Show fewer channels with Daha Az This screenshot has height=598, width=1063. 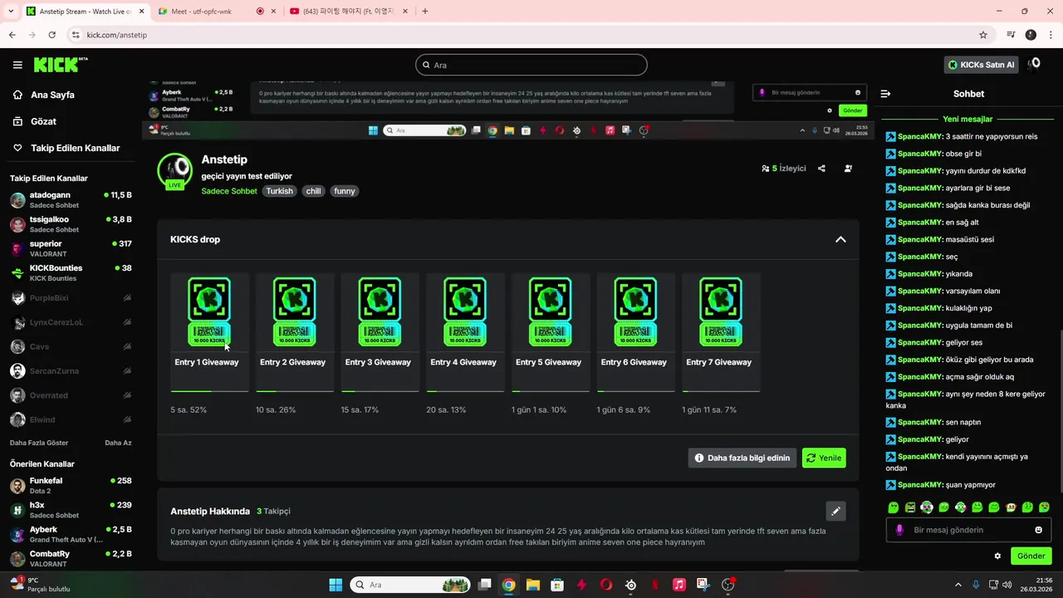[118, 443]
